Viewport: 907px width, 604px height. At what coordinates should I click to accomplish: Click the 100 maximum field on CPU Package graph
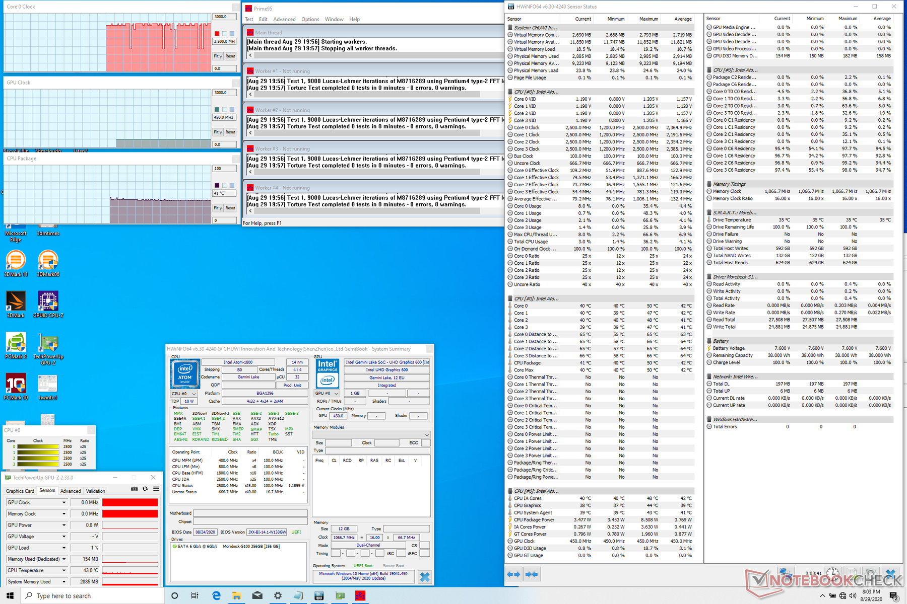(224, 169)
